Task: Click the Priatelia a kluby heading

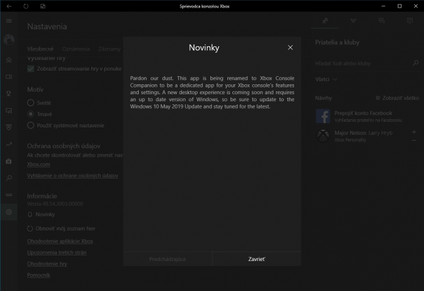Action: [337, 42]
